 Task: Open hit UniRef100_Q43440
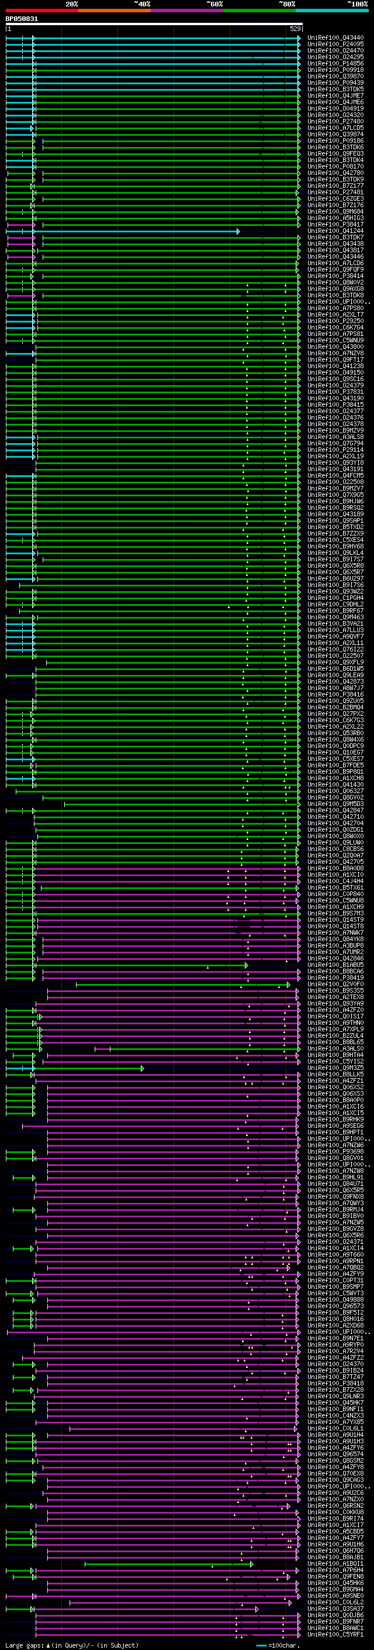(x=335, y=38)
